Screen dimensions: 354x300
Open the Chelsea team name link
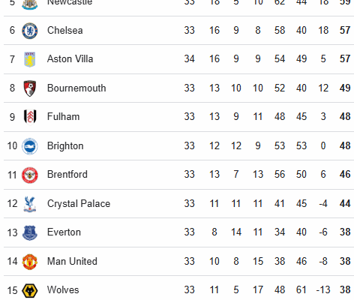pos(65,31)
